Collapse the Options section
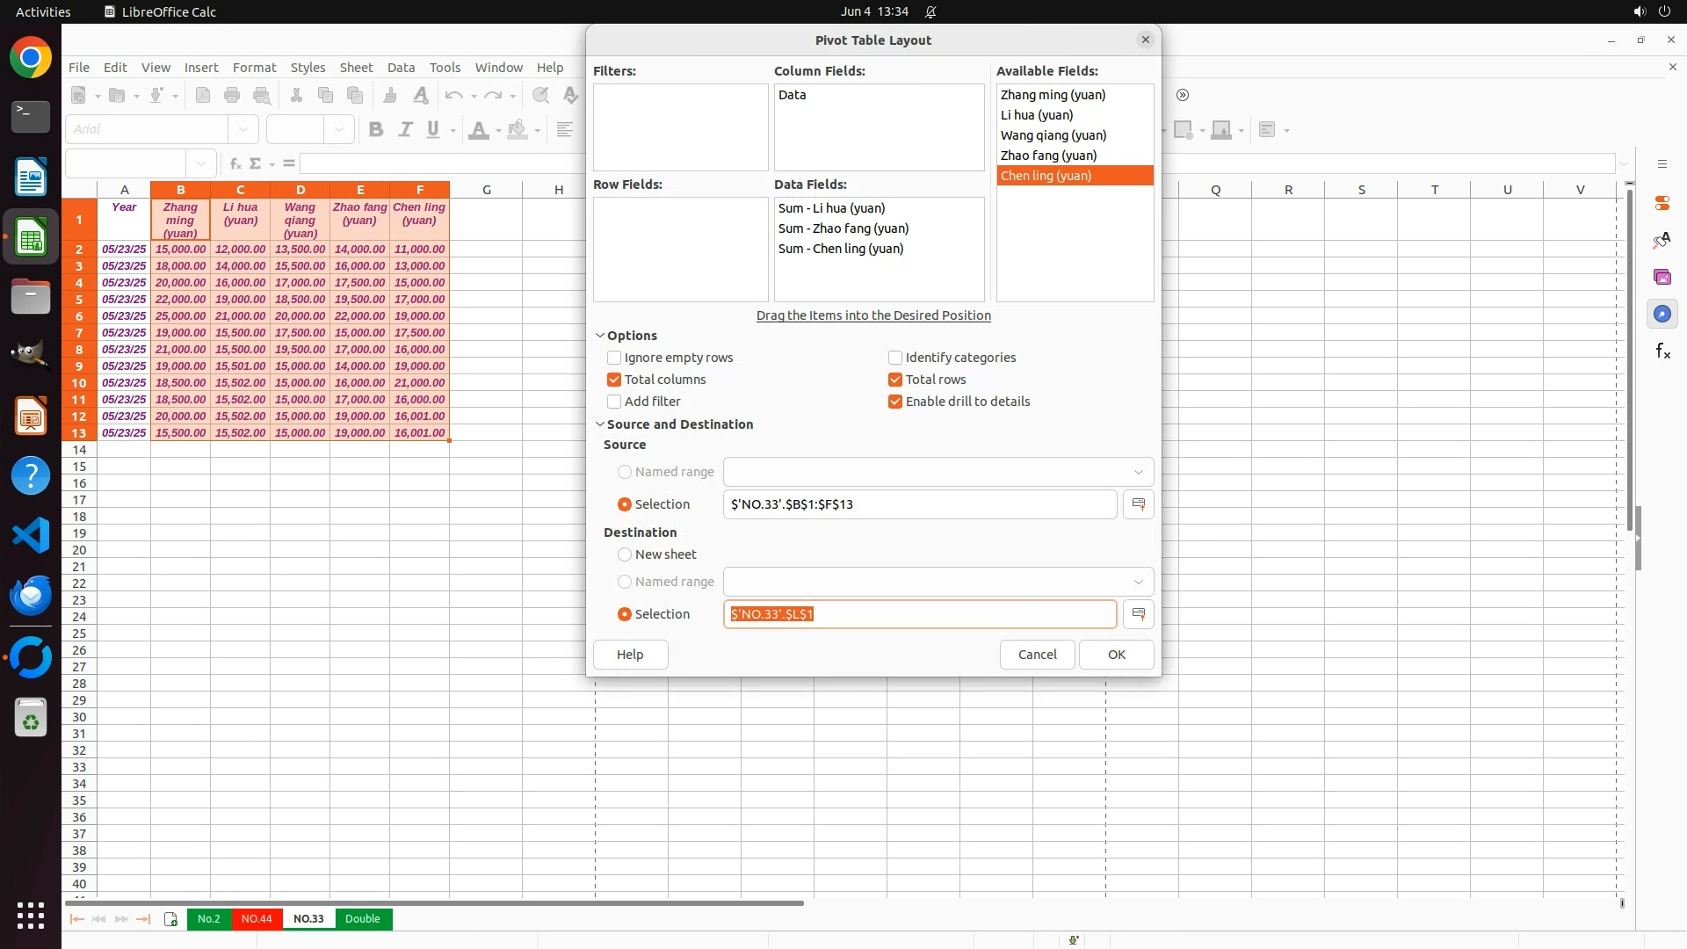Viewport: 1687px width, 949px height. pos(600,336)
